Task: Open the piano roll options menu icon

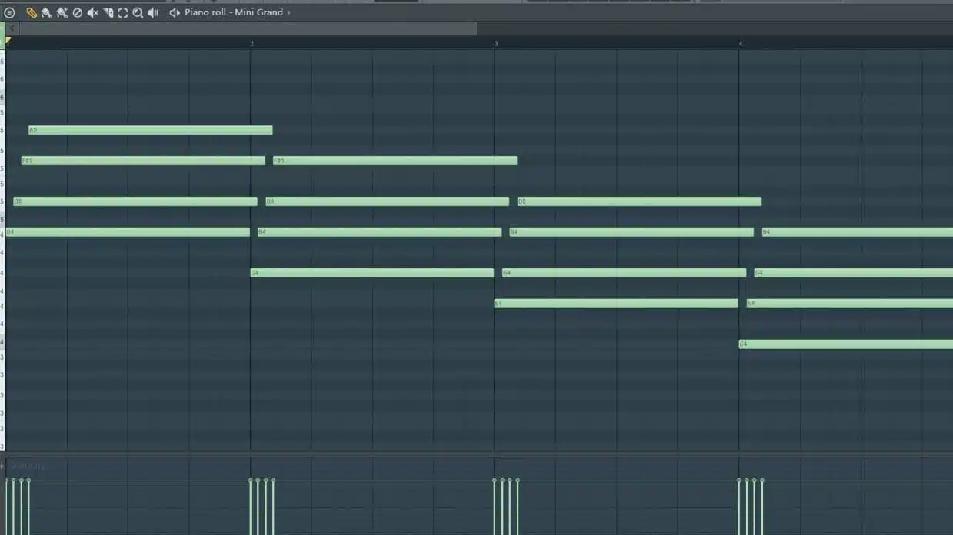Action: (9, 12)
